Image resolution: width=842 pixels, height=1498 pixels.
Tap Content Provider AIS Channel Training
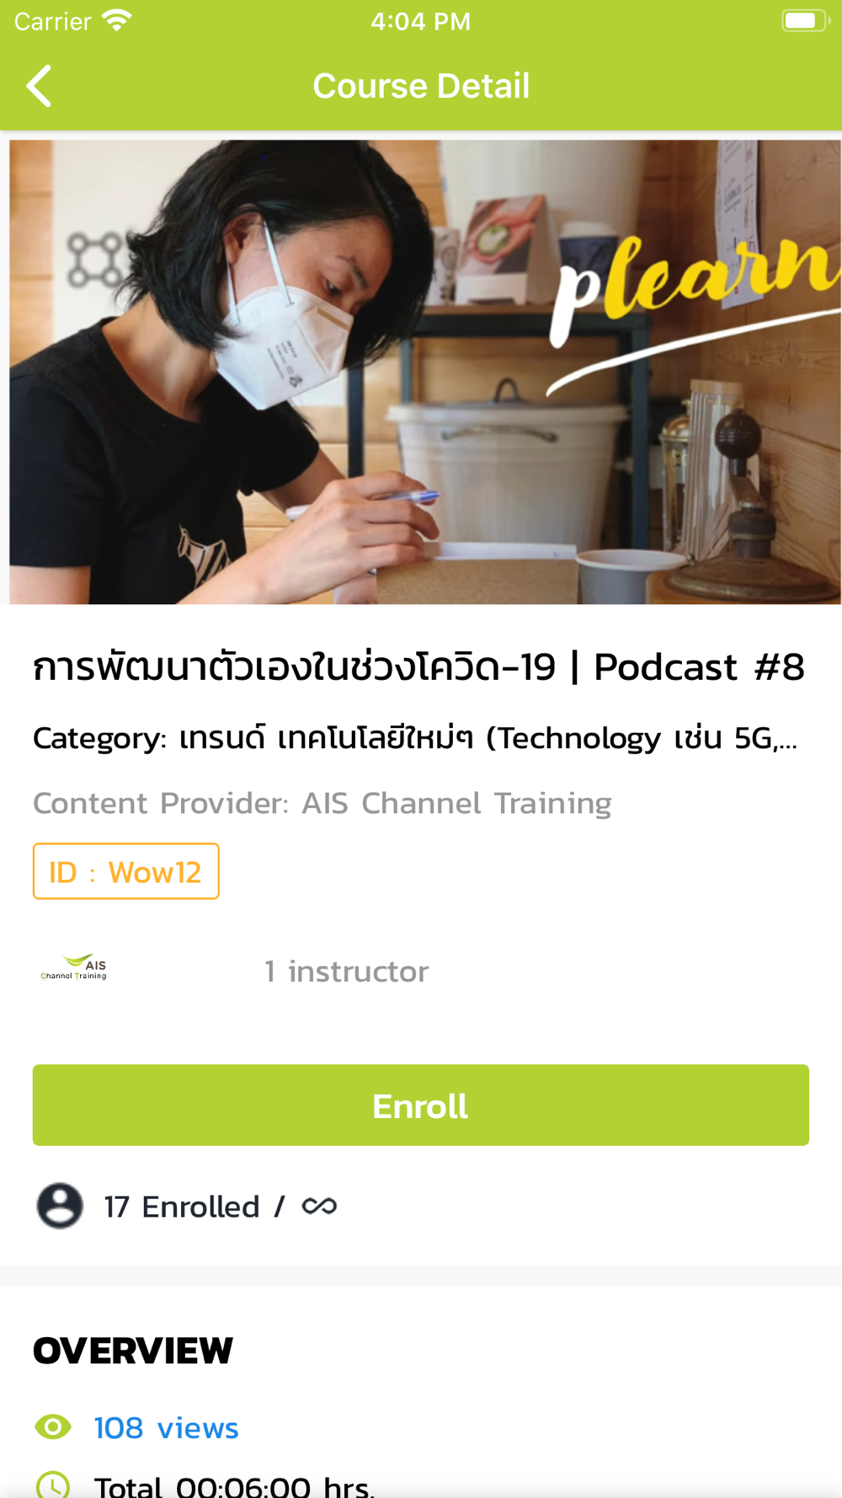click(x=322, y=803)
